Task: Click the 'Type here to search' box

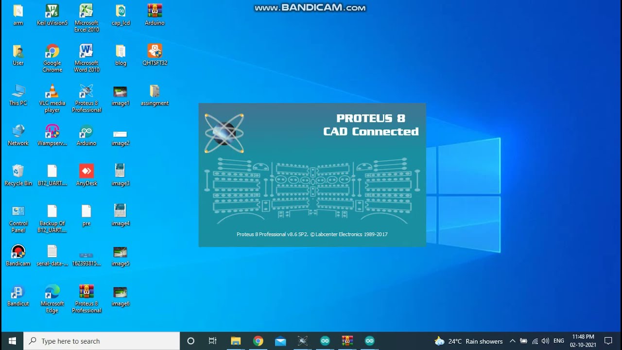Action: [102, 341]
